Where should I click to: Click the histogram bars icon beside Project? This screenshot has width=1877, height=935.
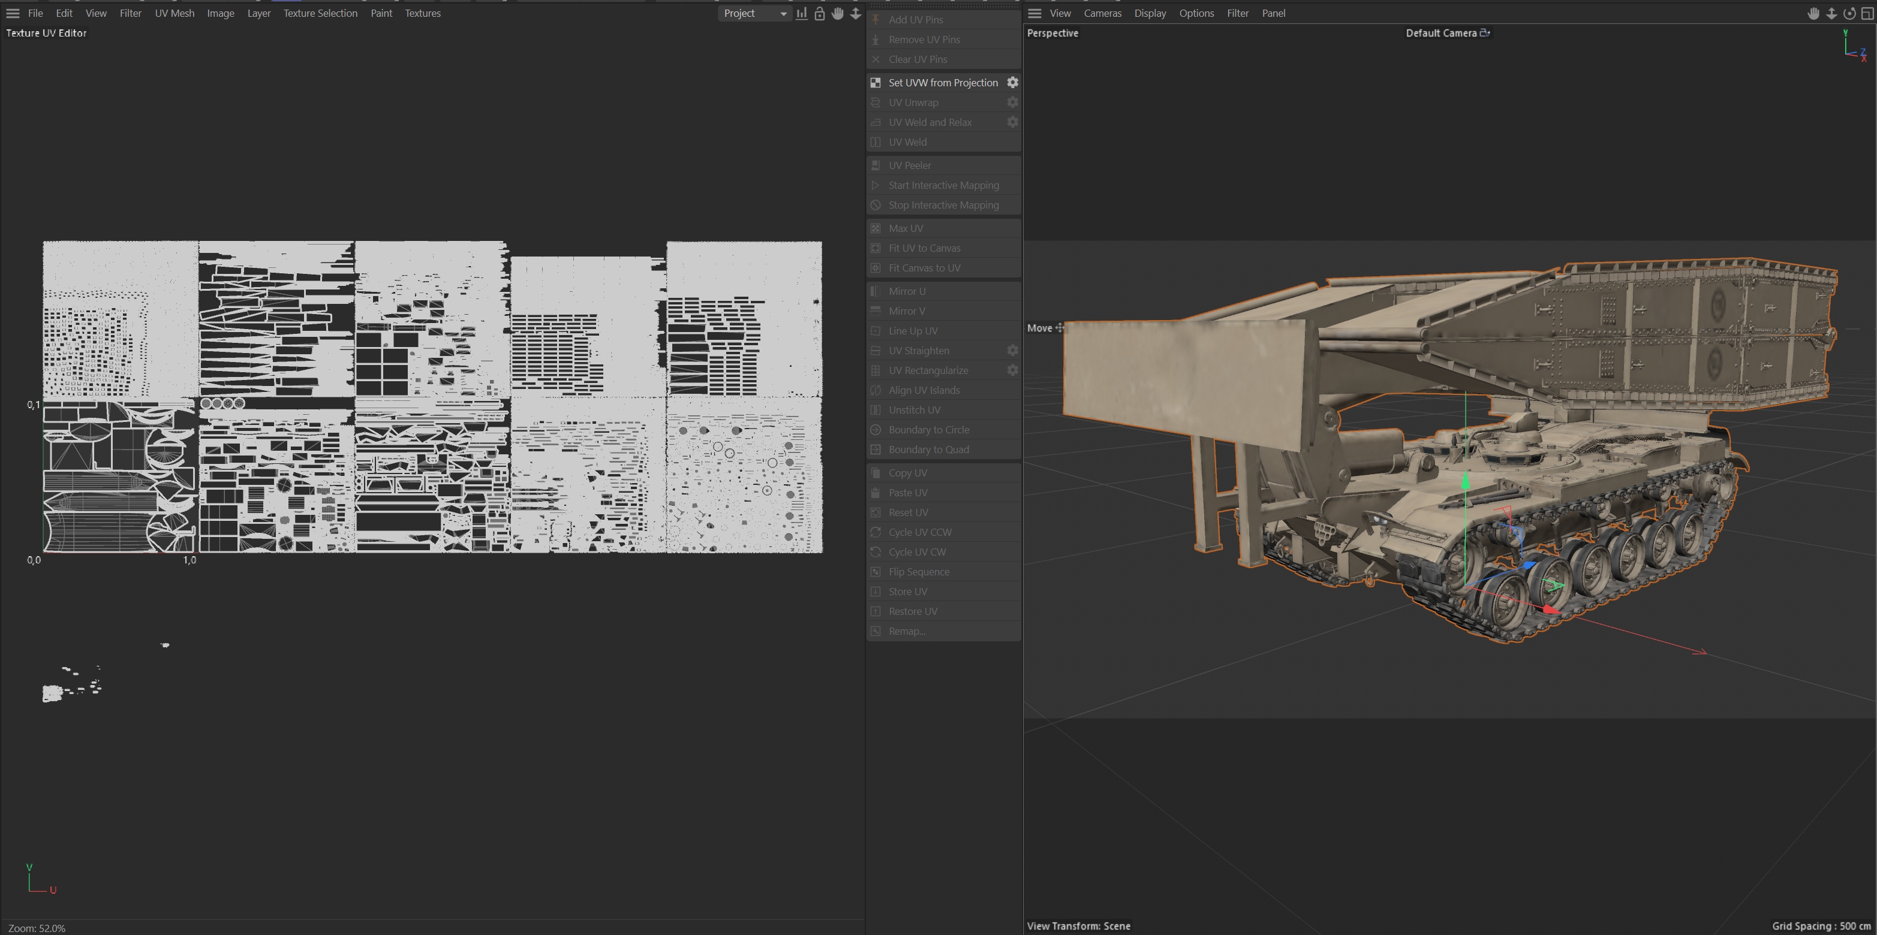(x=802, y=13)
